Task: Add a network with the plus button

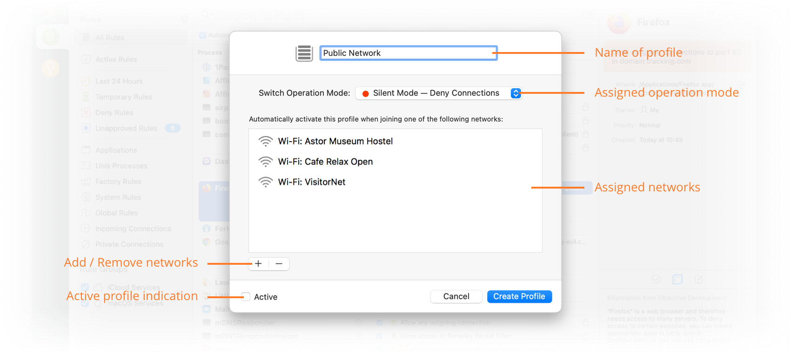Action: [259, 264]
